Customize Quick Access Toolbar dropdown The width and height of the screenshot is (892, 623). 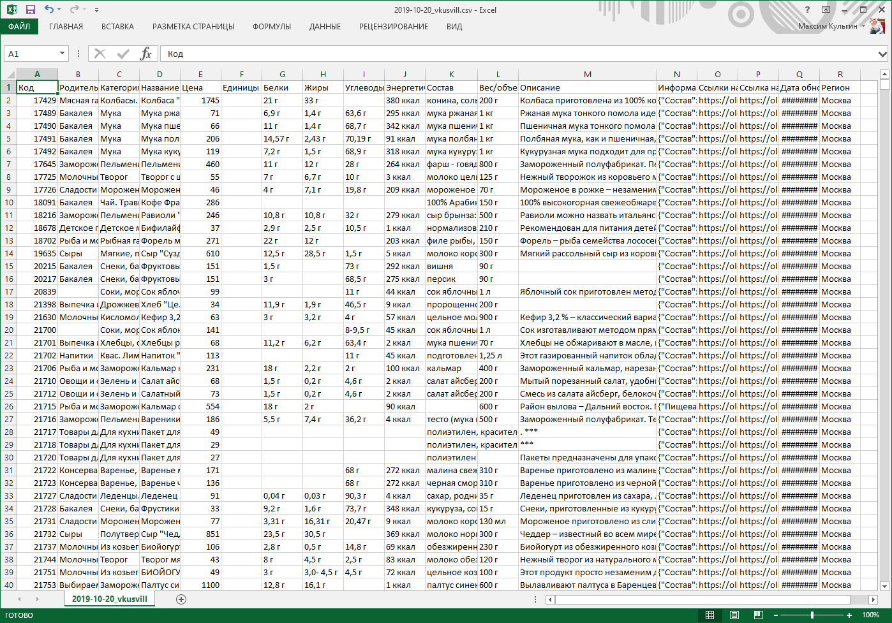[x=96, y=10]
